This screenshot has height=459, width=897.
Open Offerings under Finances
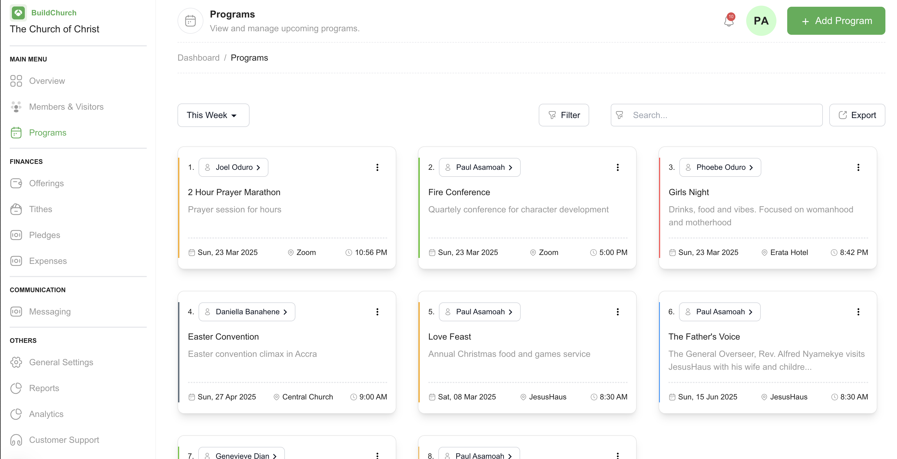46,183
